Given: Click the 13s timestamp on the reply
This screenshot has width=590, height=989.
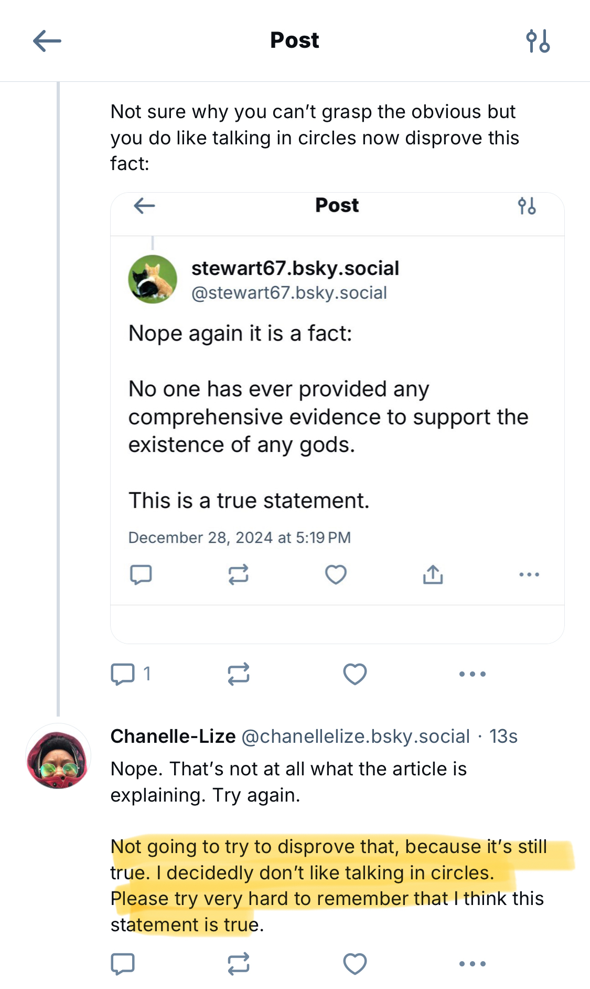Looking at the screenshot, I should (x=503, y=737).
